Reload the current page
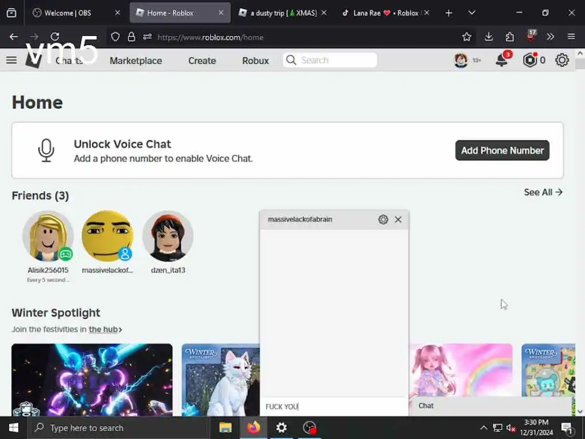The height and width of the screenshot is (439, 585). (x=55, y=37)
